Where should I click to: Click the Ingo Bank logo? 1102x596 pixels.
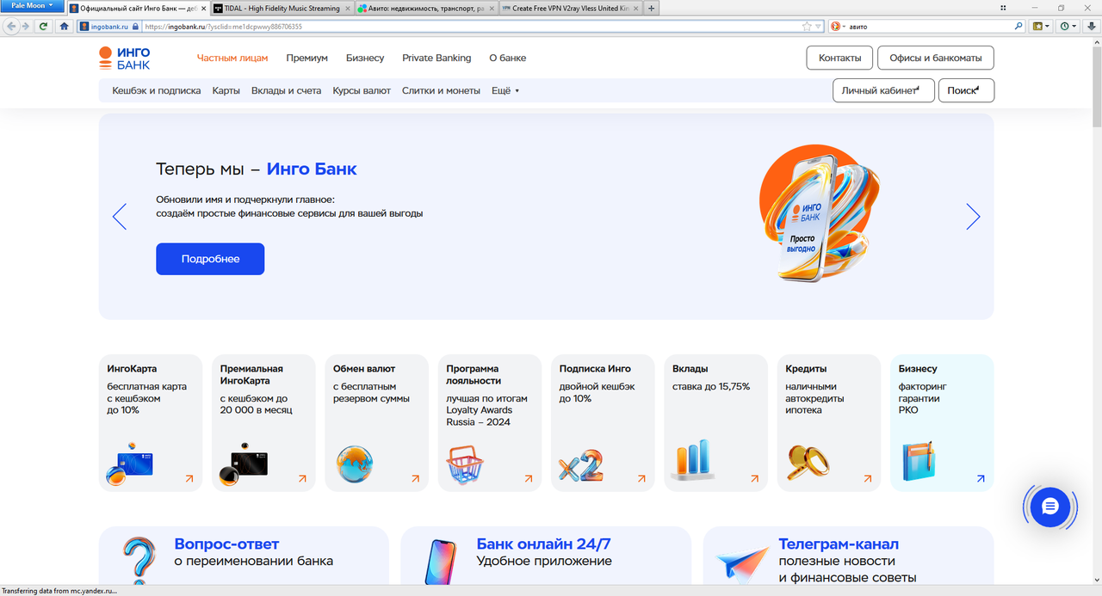(125, 58)
